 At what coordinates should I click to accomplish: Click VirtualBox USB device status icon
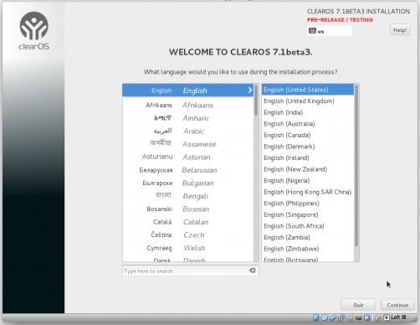(x=333, y=317)
